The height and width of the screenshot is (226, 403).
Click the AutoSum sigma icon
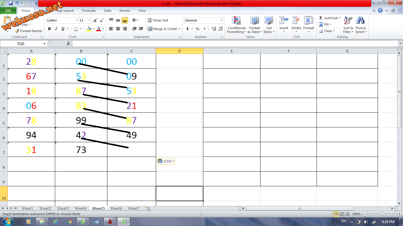coord(321,18)
